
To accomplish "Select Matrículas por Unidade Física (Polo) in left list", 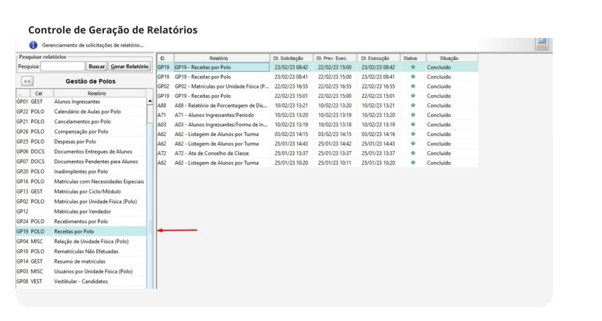I will pyautogui.click(x=81, y=201).
